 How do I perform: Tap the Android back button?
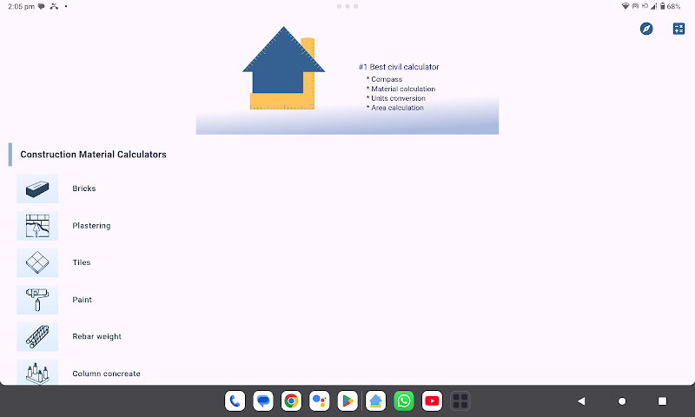pos(581,401)
